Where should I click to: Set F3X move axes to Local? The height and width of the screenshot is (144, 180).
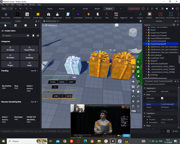[x=62, y=82]
